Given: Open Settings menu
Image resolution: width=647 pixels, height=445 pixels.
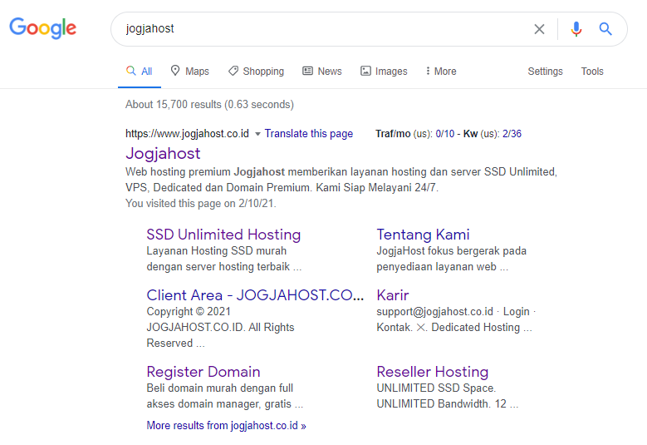Looking at the screenshot, I should coord(545,71).
